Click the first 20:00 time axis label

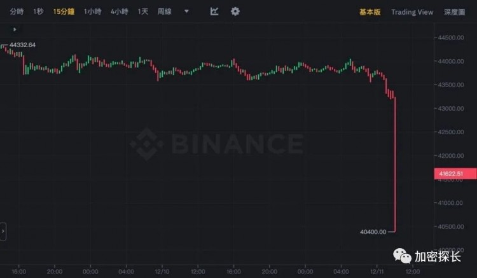(x=55, y=271)
